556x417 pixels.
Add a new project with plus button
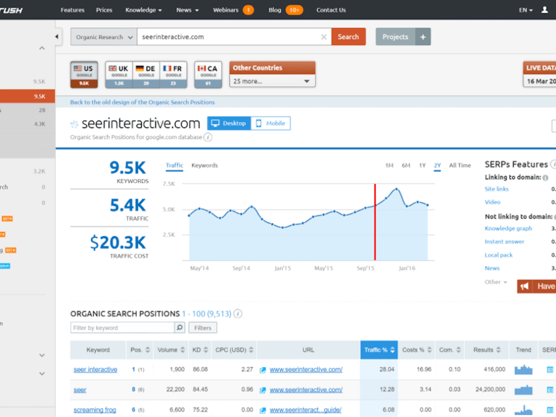coord(423,37)
